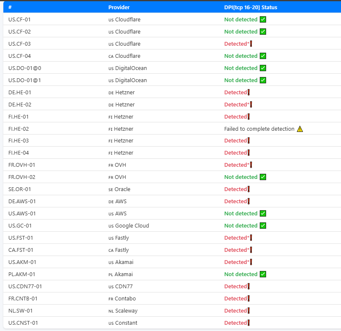Click the 'NL Scaleway' provider cell
Viewport: 341px width, 331px height.
[x=123, y=311]
